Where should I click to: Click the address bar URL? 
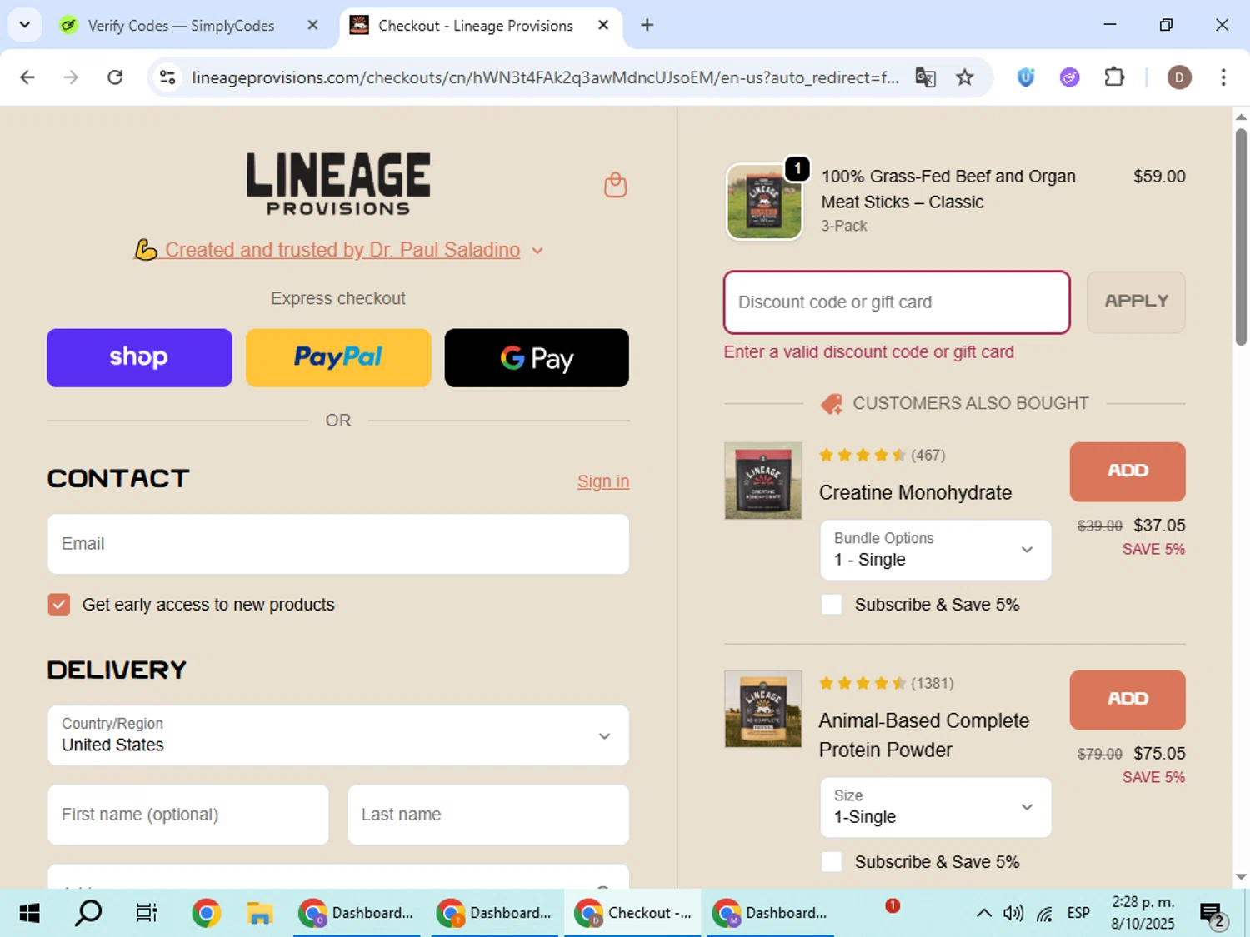545,77
